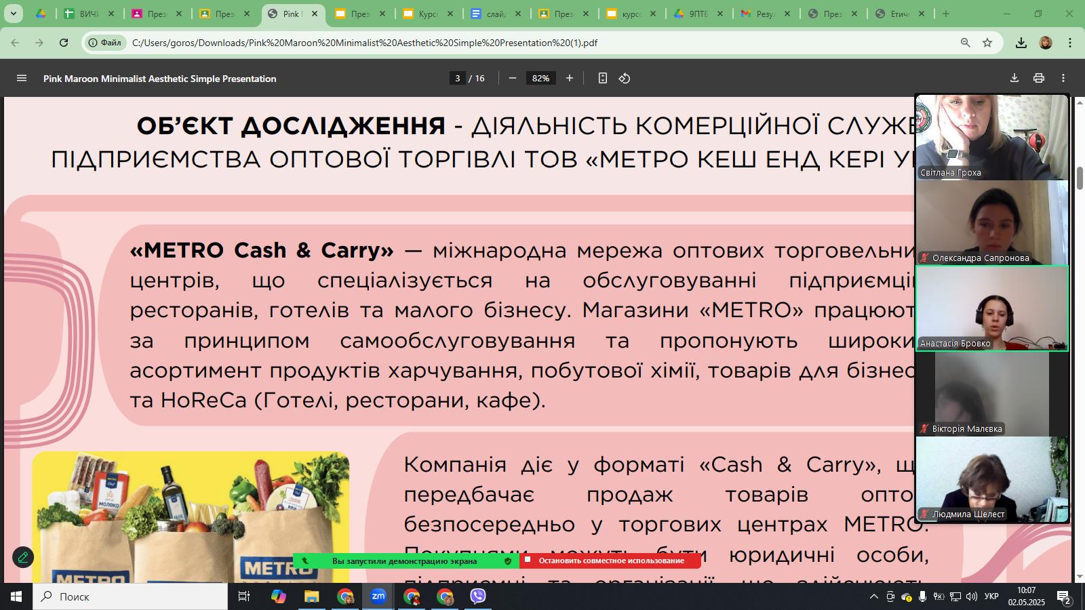
Task: Open Chrome three-dot menu
Action: [x=1070, y=43]
